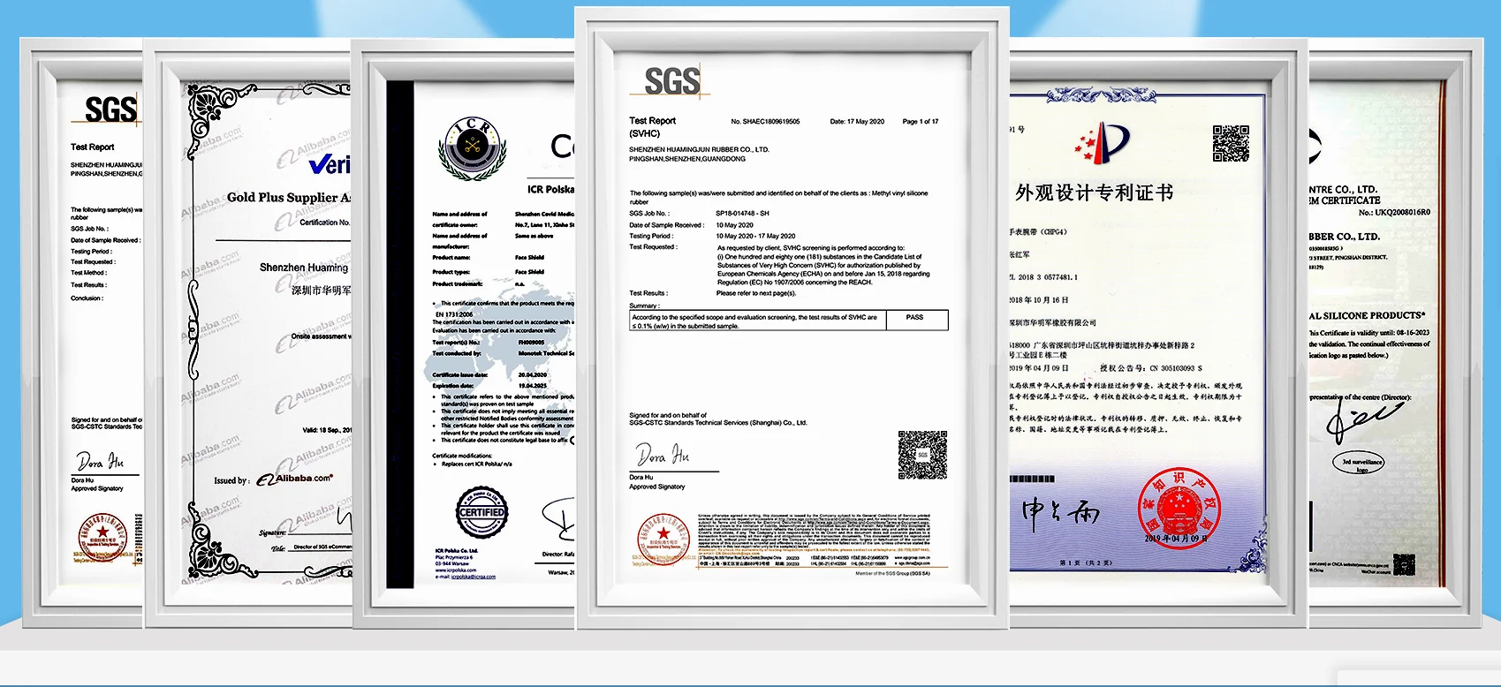Click "Date: 17 May 2020" in the report header
The width and height of the screenshot is (1501, 687).
857,122
